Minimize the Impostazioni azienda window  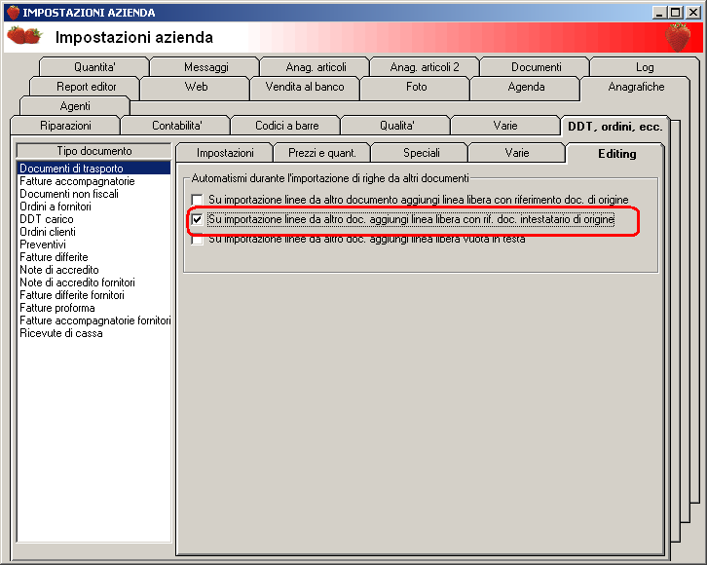[659, 13]
